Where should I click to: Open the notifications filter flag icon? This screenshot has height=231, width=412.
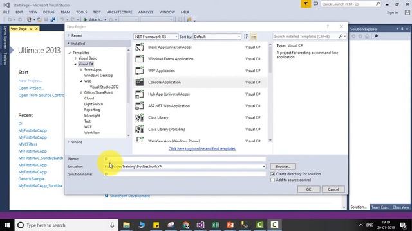[306, 4]
